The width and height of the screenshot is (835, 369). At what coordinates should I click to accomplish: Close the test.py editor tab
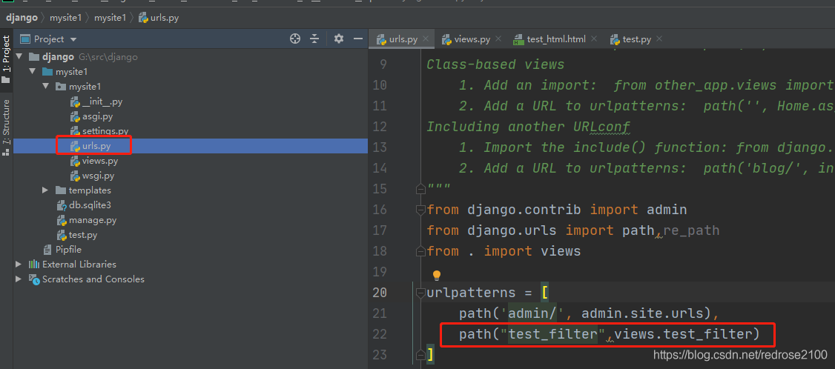(659, 39)
